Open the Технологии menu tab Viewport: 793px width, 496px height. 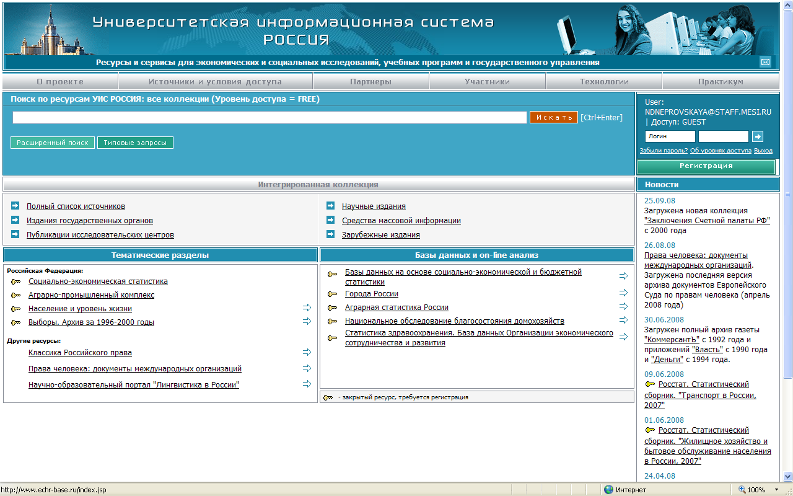coord(604,81)
